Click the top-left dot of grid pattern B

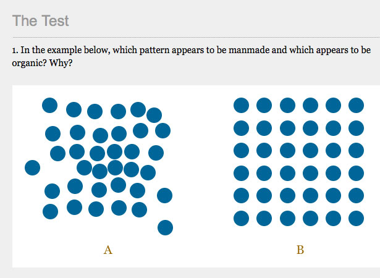coord(241,105)
